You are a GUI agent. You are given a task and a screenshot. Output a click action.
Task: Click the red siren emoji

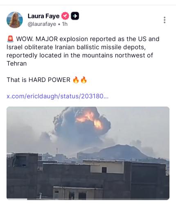click(10, 39)
